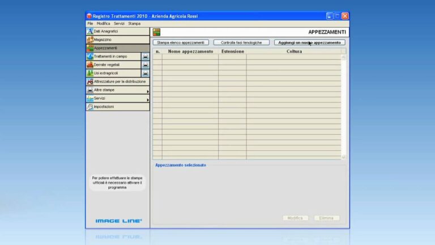435x245 pixels.
Task: Open the Impostazioni wrench icon
Action: [x=90, y=107]
